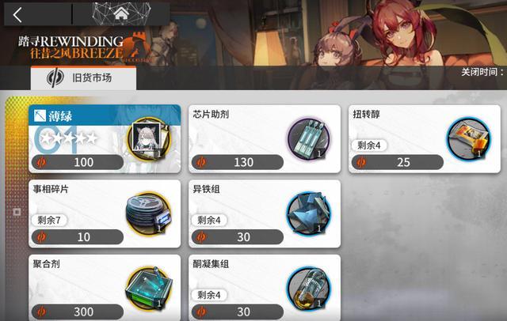The image size is (507, 321).
Task: Open the 旧货市场 shop tab
Action: (83, 78)
